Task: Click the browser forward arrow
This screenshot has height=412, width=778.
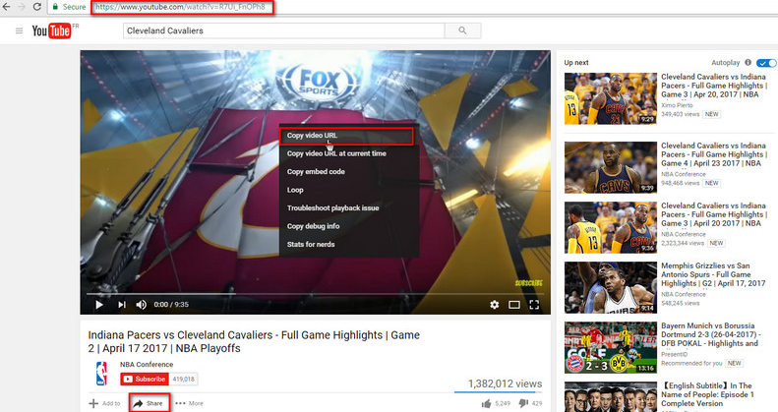Action: 22,7
